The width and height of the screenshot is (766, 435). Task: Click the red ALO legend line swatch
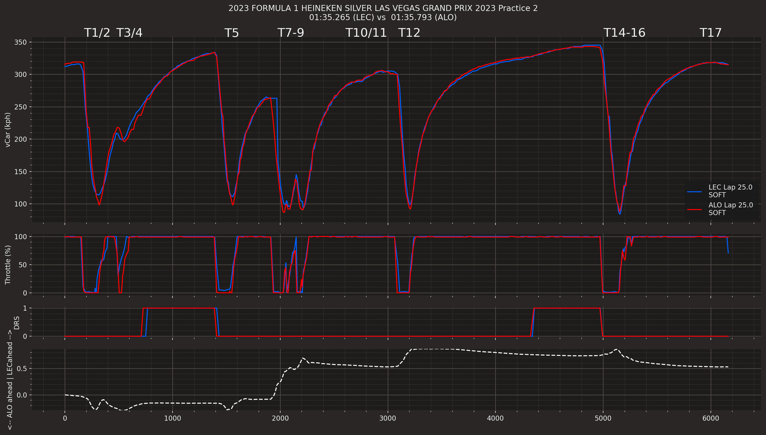tap(694, 209)
